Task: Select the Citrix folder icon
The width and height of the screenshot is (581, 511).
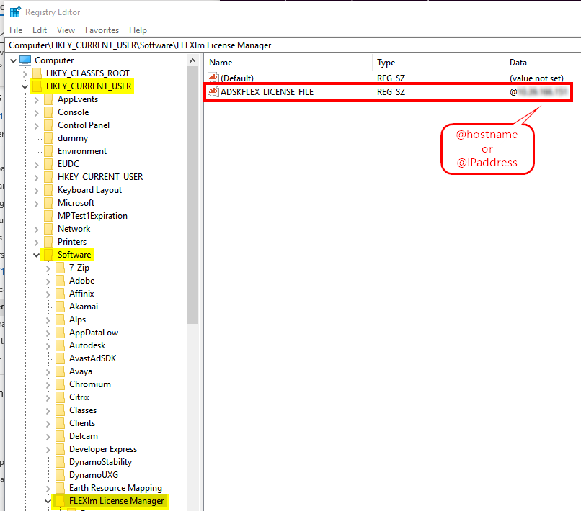Action: pyautogui.click(x=60, y=397)
